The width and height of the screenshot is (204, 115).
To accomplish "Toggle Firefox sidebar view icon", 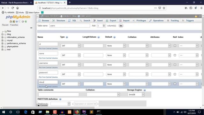I will 191,8.
